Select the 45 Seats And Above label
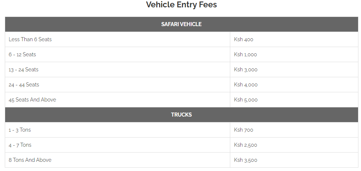This screenshot has height=171, width=361. (32, 100)
